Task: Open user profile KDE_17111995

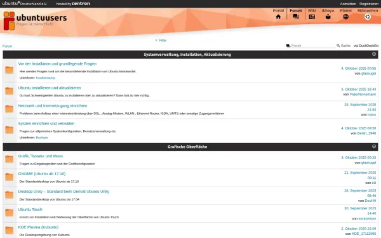Action: point(364,234)
